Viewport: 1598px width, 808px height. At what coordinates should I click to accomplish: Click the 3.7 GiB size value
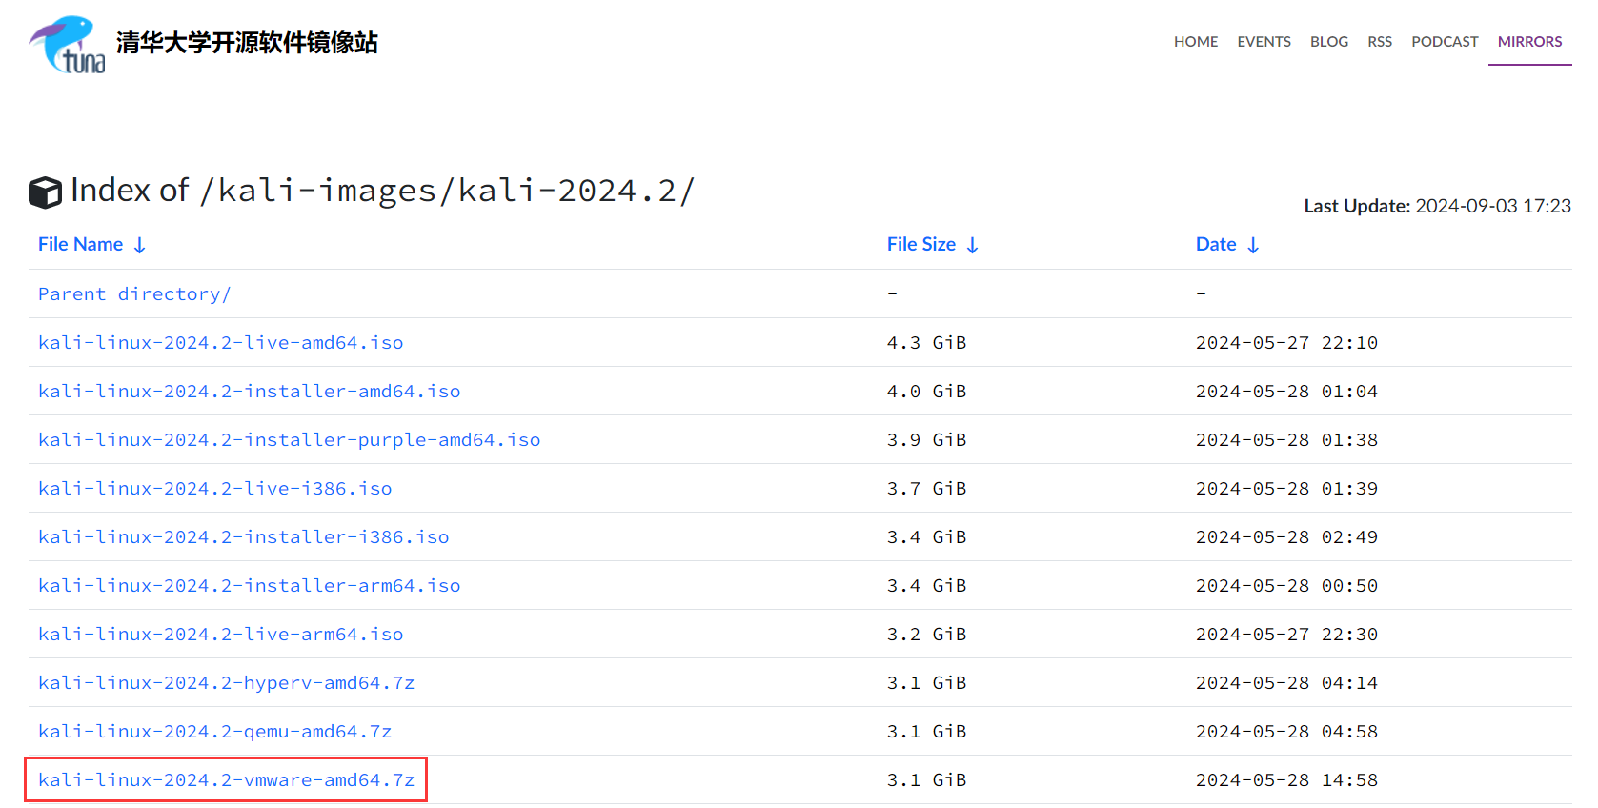pyautogui.click(x=927, y=489)
